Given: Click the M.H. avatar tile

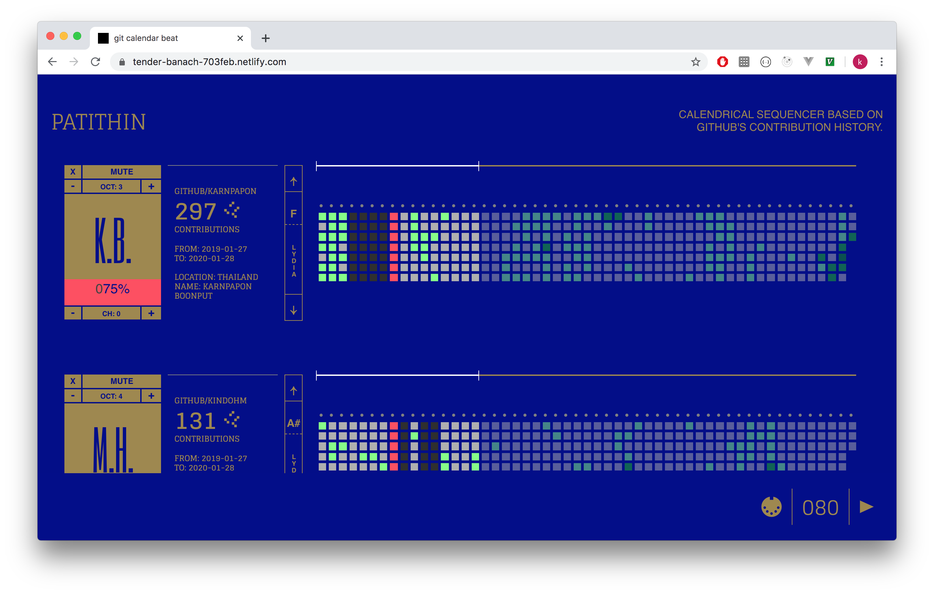Looking at the screenshot, I should [112, 438].
